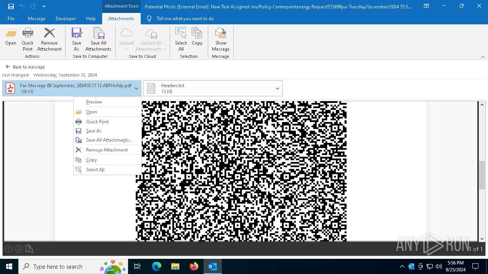Open Ribbon Display Options in title bar
Viewport: 488px width, 274px height.
pos(427,6)
